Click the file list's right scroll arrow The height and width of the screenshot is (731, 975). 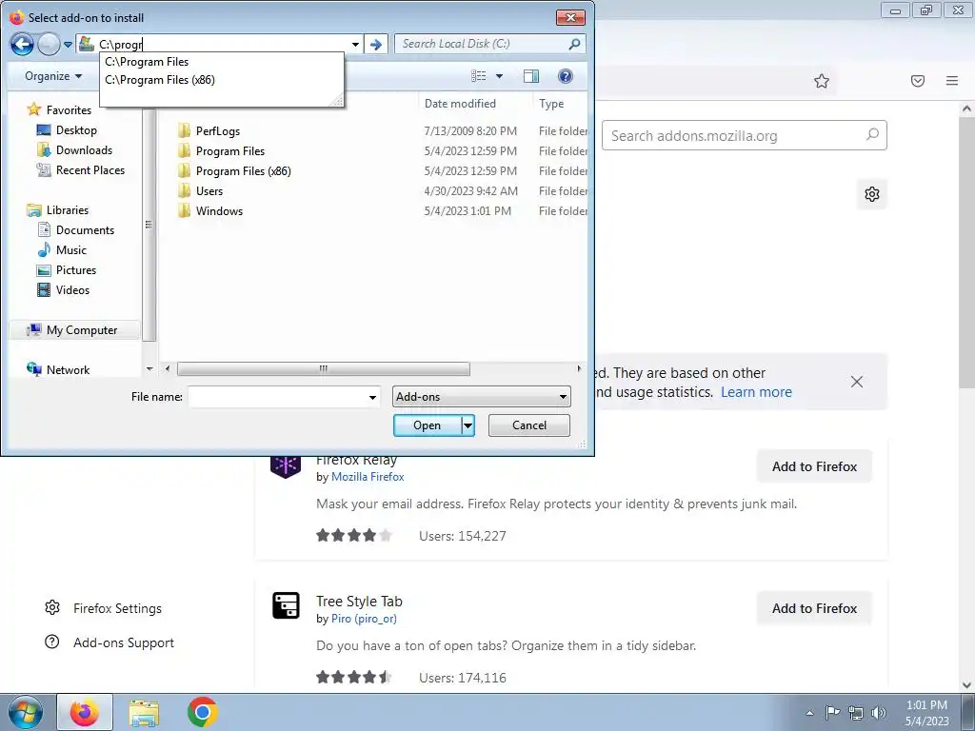click(579, 368)
